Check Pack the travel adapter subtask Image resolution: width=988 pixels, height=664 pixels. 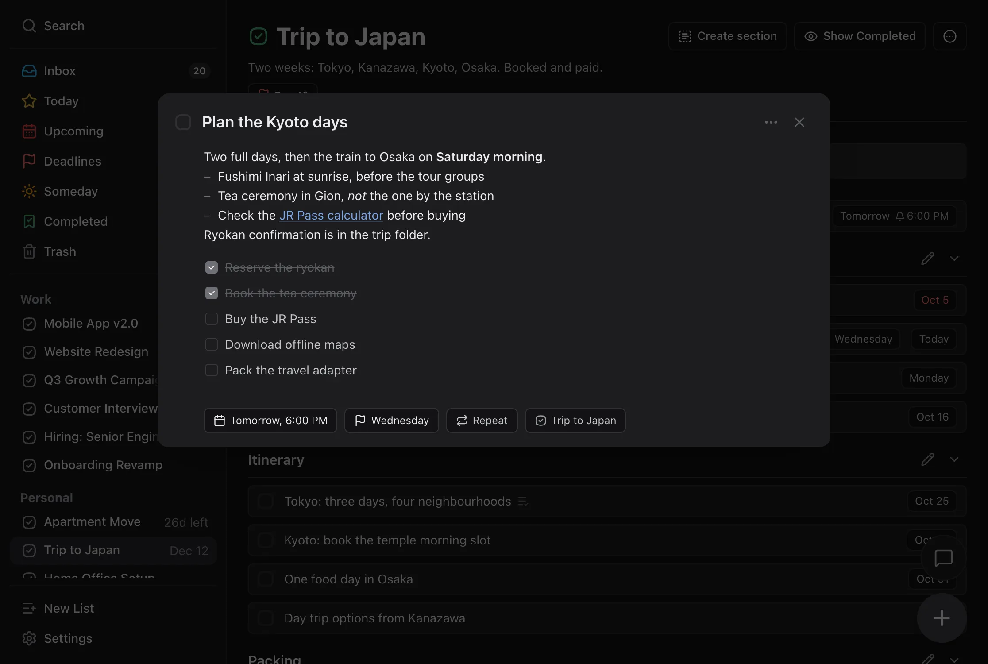[x=212, y=370]
